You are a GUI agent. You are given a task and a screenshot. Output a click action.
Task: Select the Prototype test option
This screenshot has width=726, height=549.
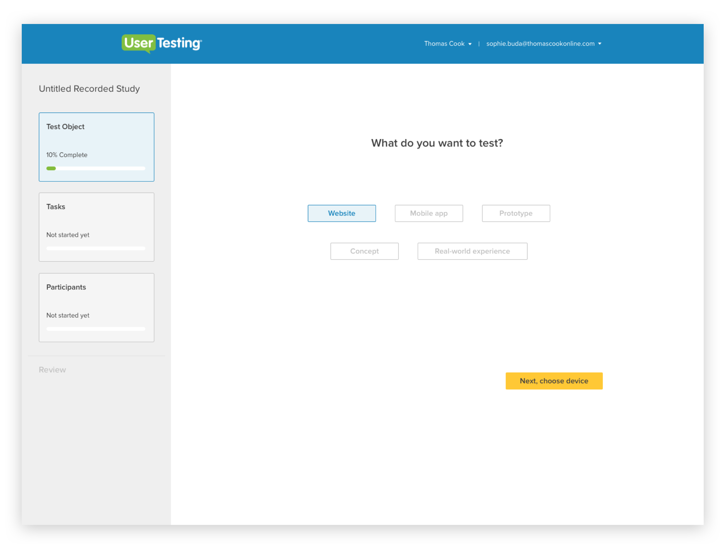coord(516,213)
